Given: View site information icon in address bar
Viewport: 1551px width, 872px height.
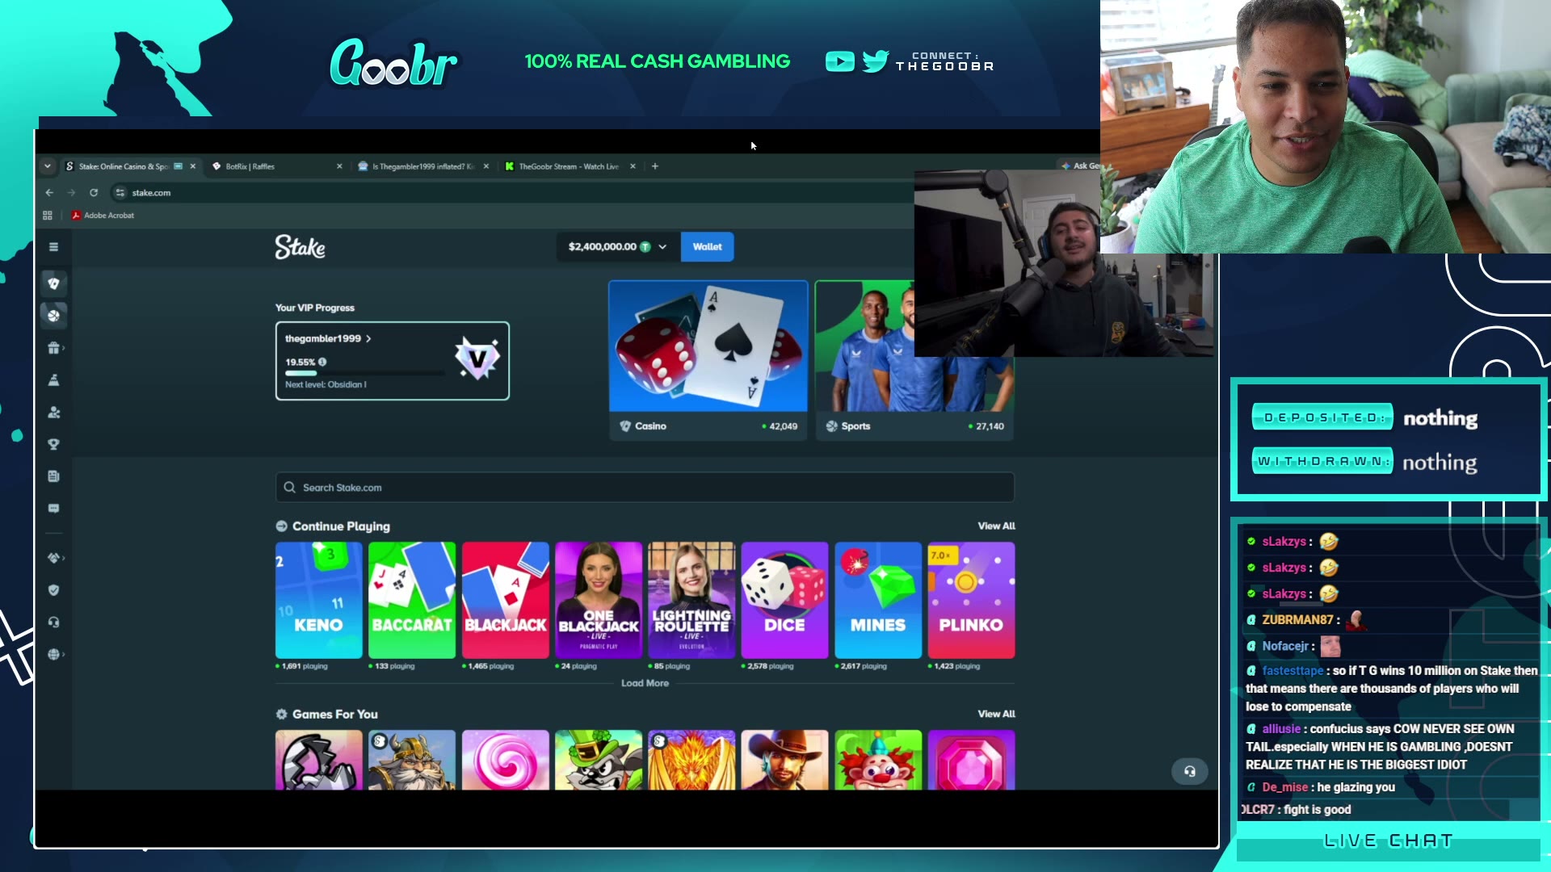Looking at the screenshot, I should (120, 193).
